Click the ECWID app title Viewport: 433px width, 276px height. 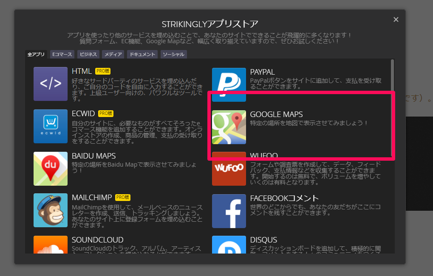click(83, 114)
